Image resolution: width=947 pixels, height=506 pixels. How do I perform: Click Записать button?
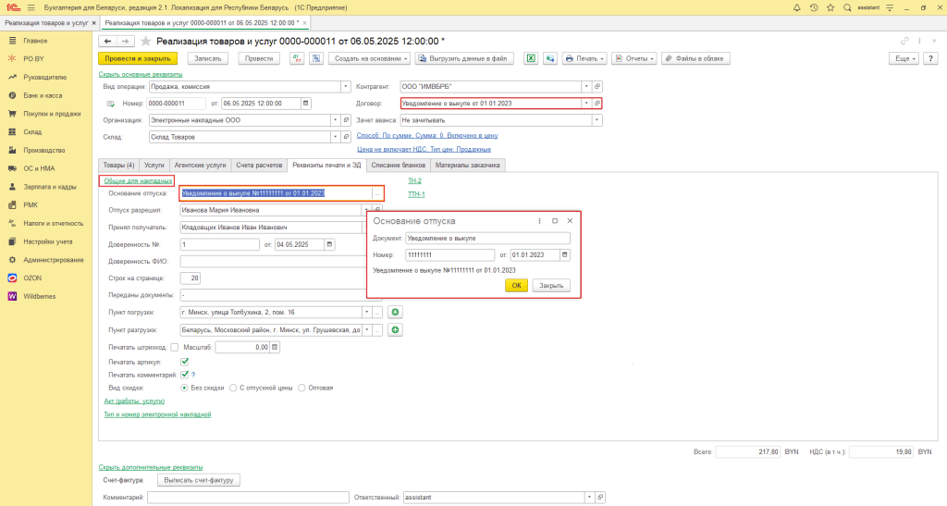(x=208, y=58)
